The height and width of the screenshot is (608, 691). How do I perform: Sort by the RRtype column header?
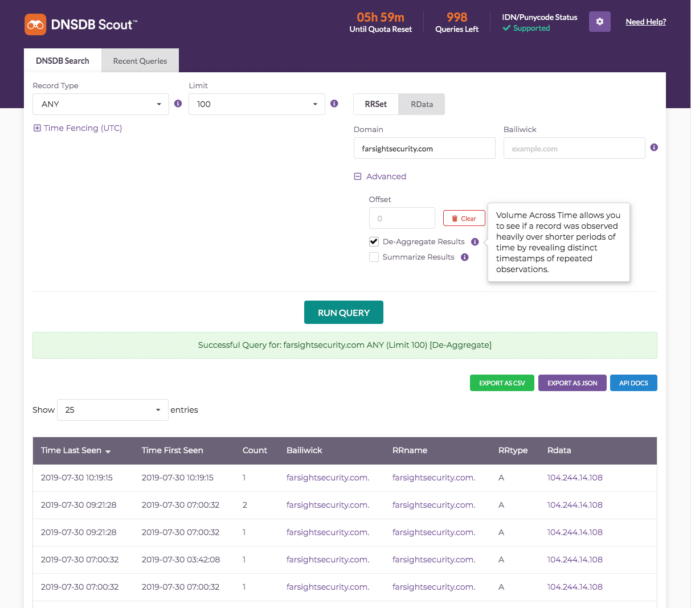coord(513,450)
